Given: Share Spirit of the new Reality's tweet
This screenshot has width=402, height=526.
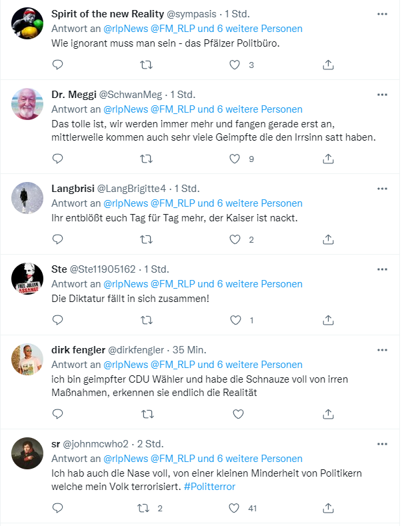Looking at the screenshot, I should (328, 65).
